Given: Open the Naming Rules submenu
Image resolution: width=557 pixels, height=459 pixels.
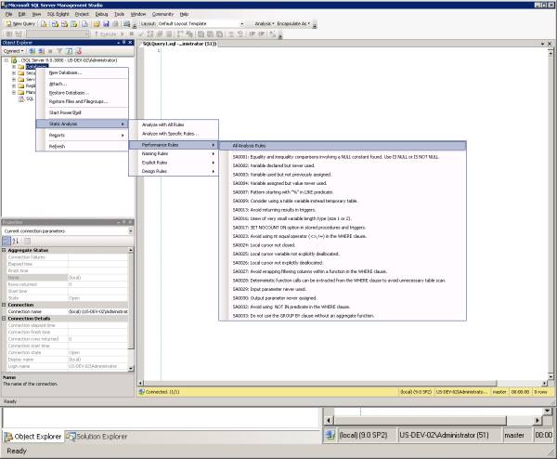Looking at the screenshot, I should click(174, 153).
